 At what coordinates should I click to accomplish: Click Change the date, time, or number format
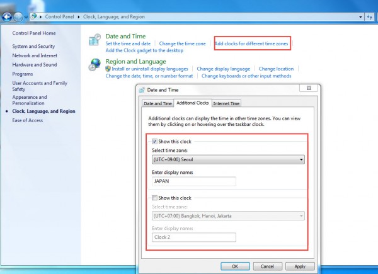click(149, 76)
